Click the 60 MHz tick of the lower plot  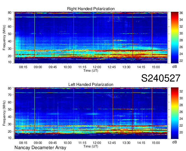tap(10, 102)
